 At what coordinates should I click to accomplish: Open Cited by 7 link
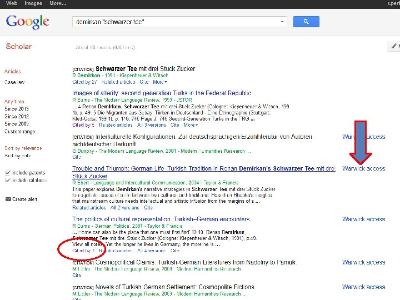click(83, 251)
